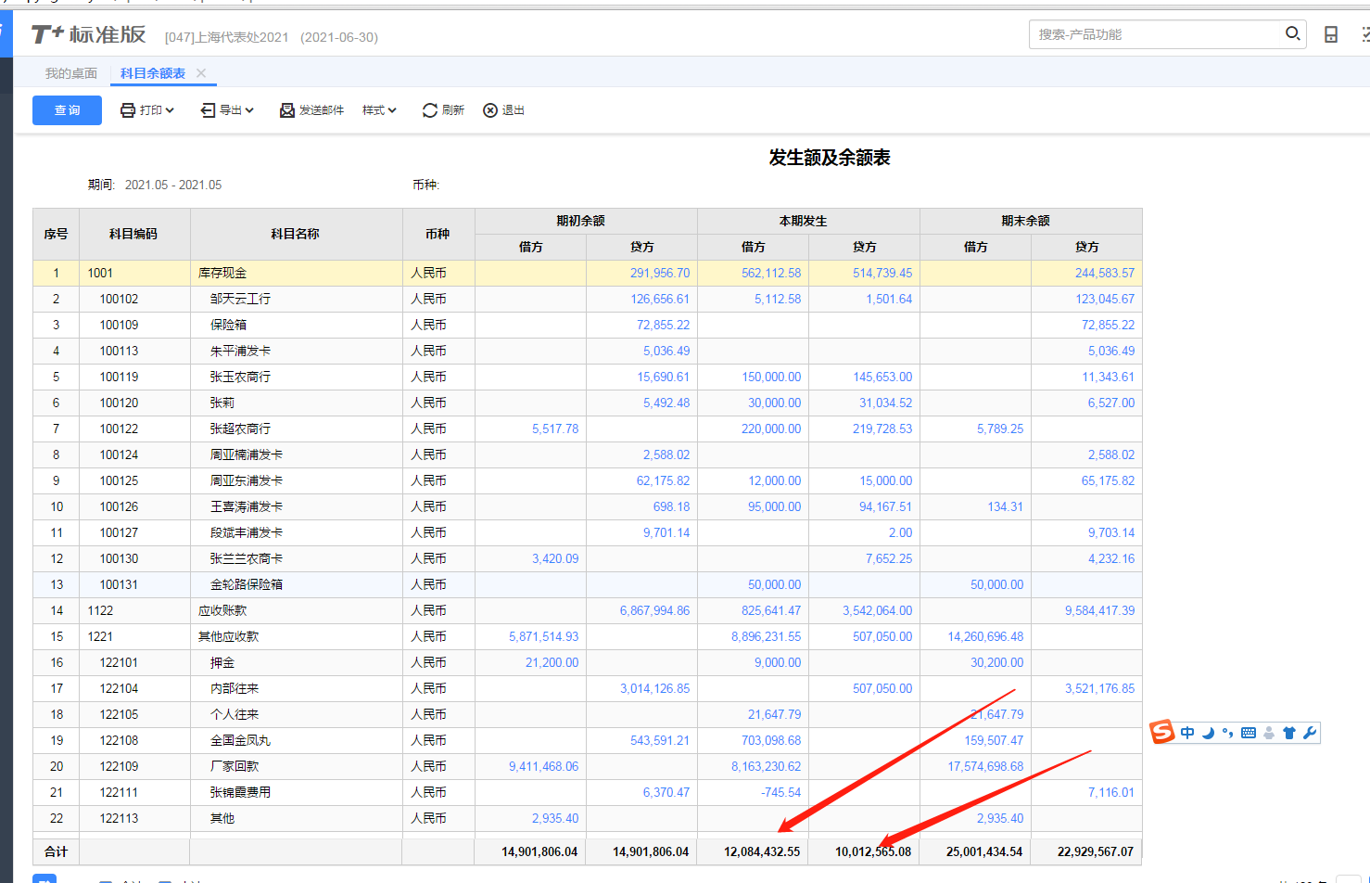This screenshot has height=883, width=1370.
Task: Click the 段斌丰浦发卡 account name
Action: click(247, 532)
